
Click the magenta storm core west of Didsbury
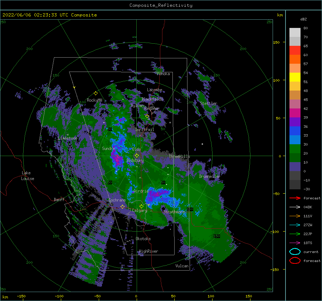(x=117, y=159)
